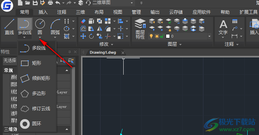
Task: Click the Layer Freeze icon with snowflake
Action: point(160,29)
